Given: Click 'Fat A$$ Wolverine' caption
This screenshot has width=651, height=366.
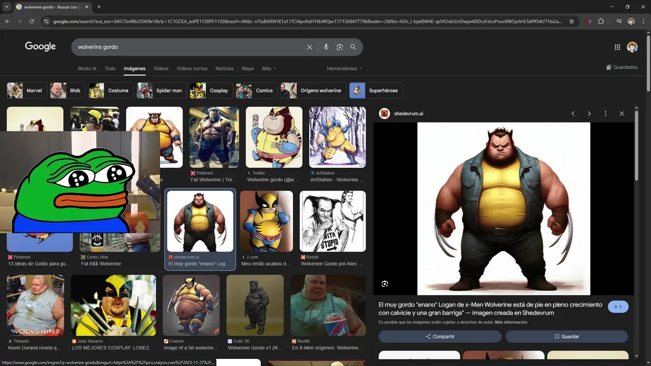Looking at the screenshot, I should coord(101,264).
